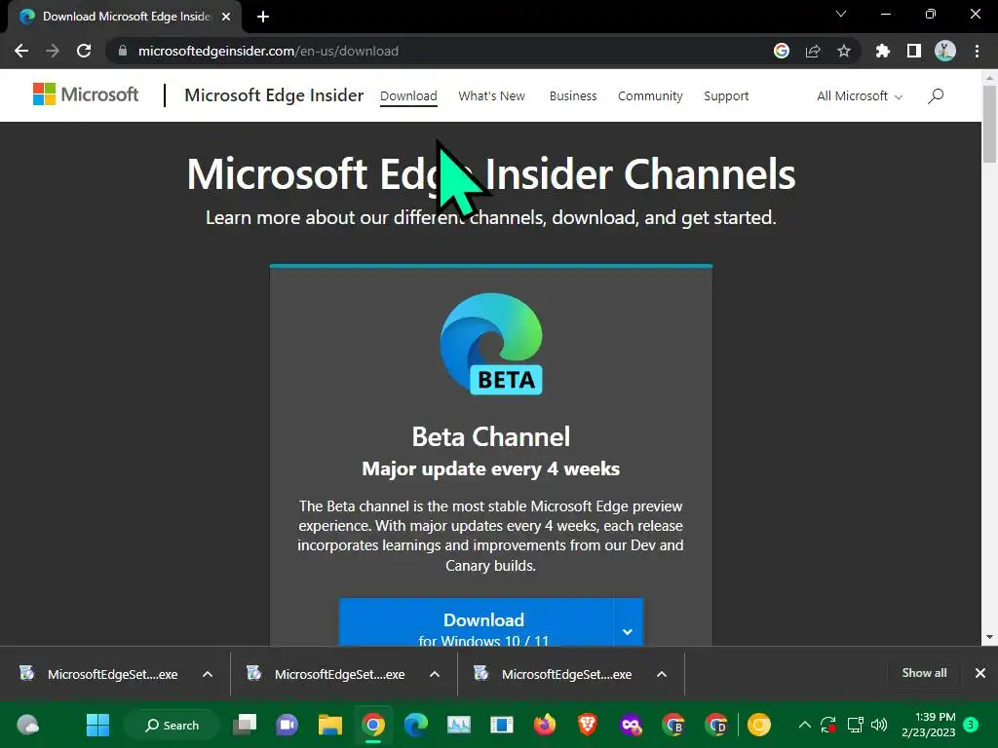
Task: Select the Download nav tab
Action: pos(408,96)
